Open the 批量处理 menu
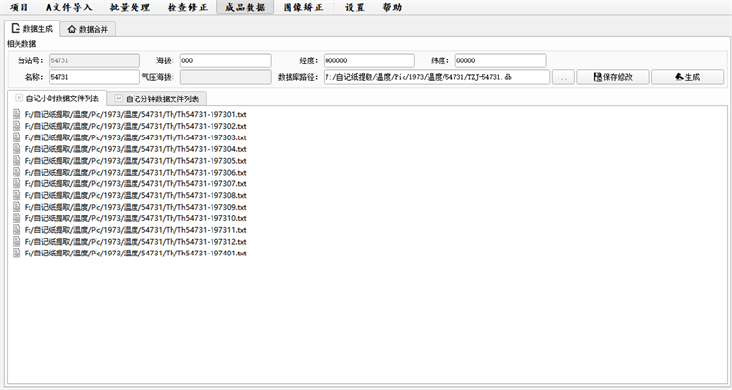This screenshot has height=390, width=732. click(x=130, y=7)
